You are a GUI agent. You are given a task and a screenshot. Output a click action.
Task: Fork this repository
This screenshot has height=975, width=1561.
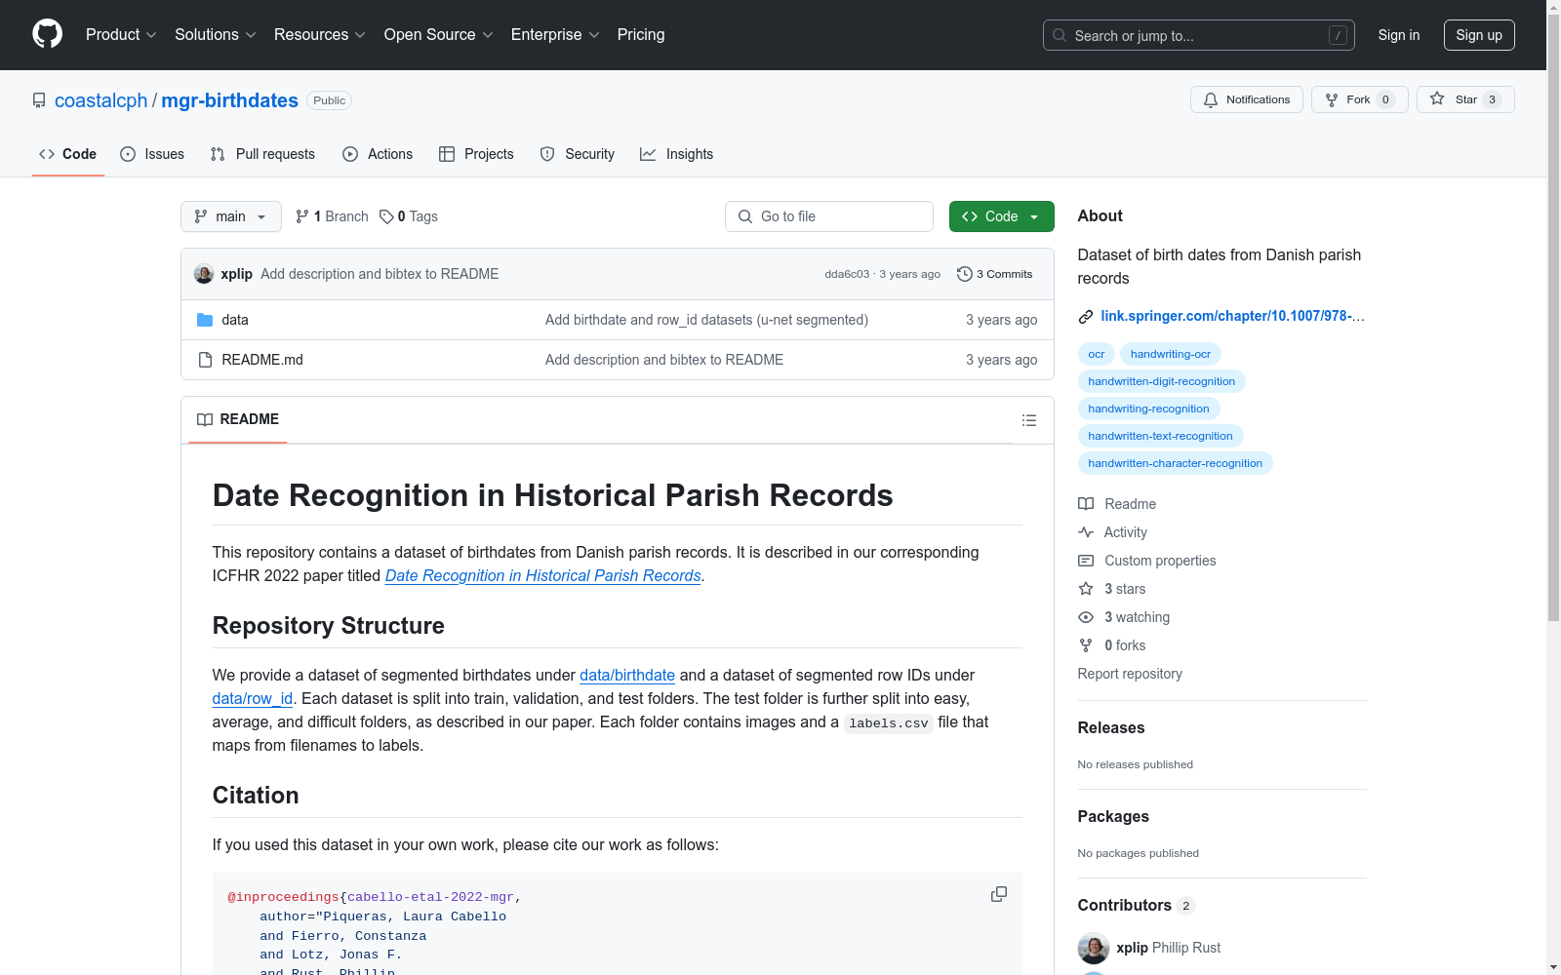tap(1360, 99)
